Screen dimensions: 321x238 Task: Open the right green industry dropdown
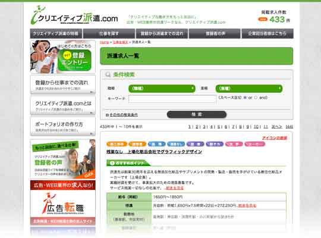[x=249, y=89]
